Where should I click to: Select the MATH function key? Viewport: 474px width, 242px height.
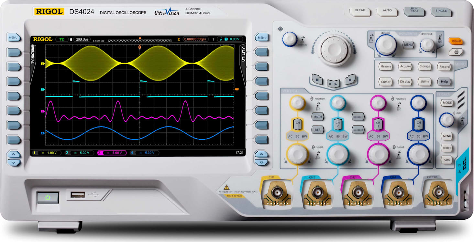pos(317,117)
